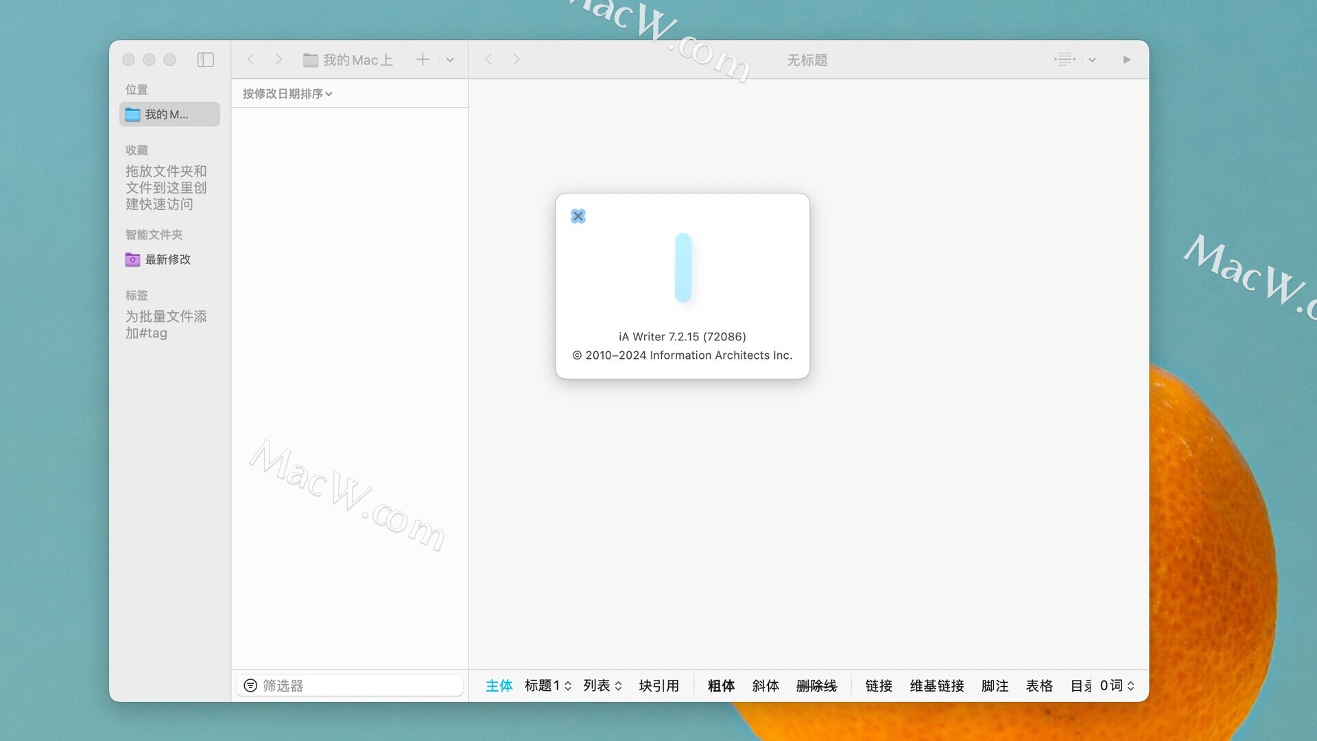Click 位置 section header in sidebar
This screenshot has height=741, width=1317.
[137, 90]
